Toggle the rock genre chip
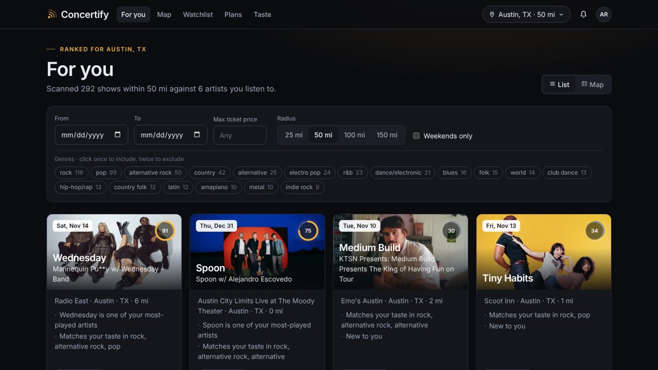This screenshot has height=370, width=658. (71, 173)
